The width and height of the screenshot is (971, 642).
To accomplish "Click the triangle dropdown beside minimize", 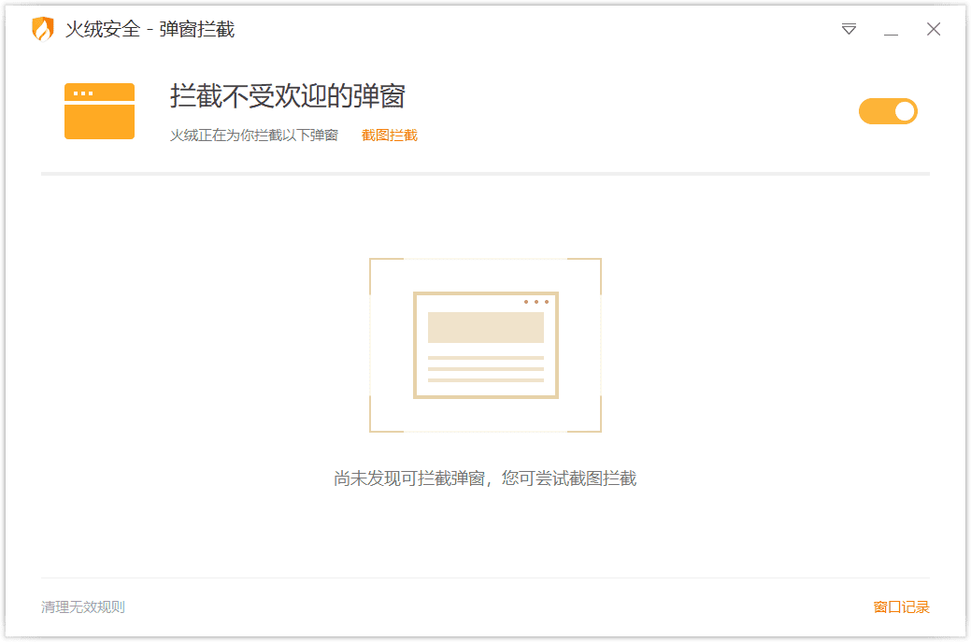I will pos(848,29).
